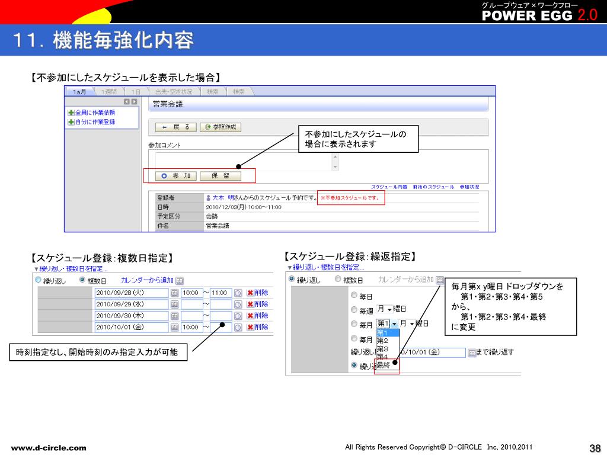Click the comment box scroll-up arrow
The width and height of the screenshot is (607, 455).
tap(336, 156)
